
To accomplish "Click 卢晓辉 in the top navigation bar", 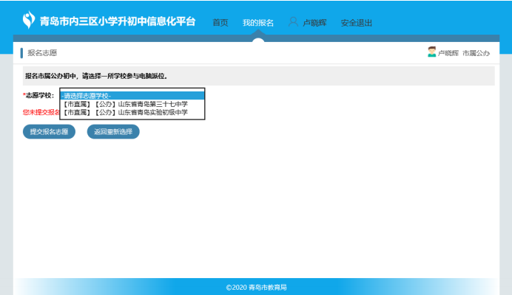I will click(316, 23).
